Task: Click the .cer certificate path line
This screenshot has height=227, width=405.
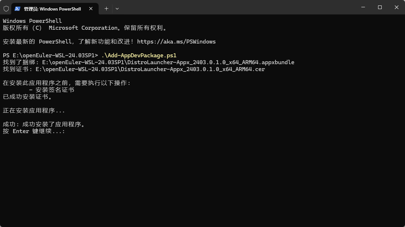Action: pos(134,69)
